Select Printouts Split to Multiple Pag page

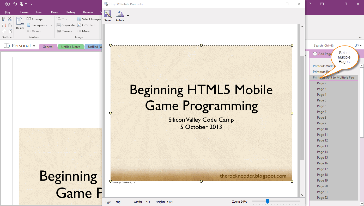pos(333,78)
